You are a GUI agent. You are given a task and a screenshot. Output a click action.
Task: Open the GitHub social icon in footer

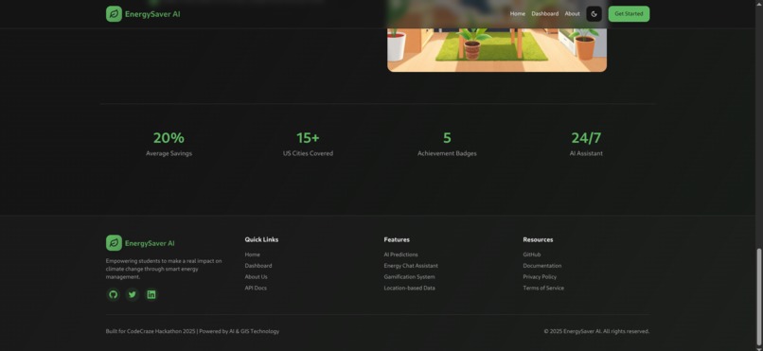(x=114, y=294)
